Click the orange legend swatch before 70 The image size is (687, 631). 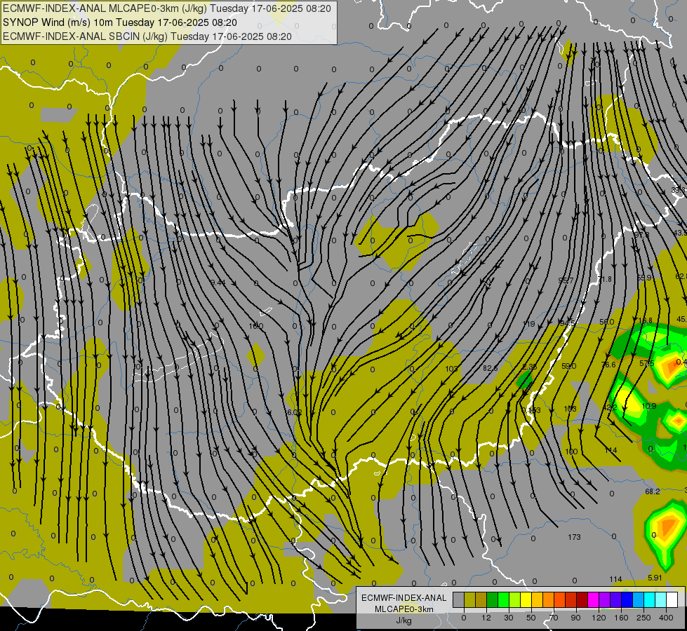click(549, 599)
